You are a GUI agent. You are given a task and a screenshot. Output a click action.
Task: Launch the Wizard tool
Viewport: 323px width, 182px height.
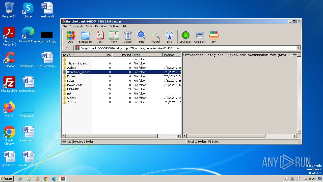click(155, 37)
